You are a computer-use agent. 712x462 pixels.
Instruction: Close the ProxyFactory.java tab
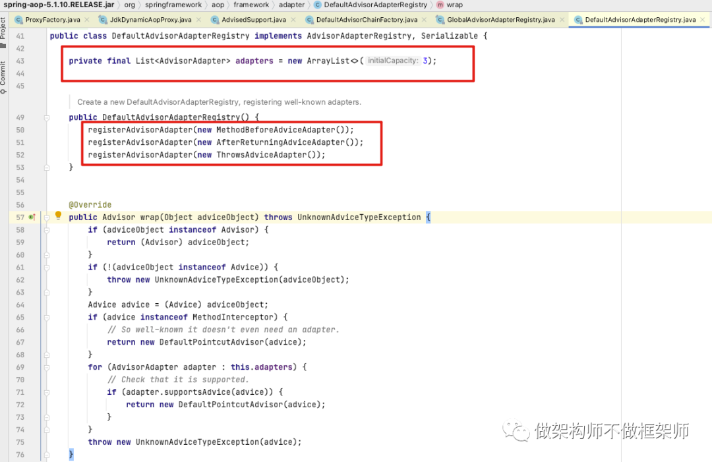[87, 20]
